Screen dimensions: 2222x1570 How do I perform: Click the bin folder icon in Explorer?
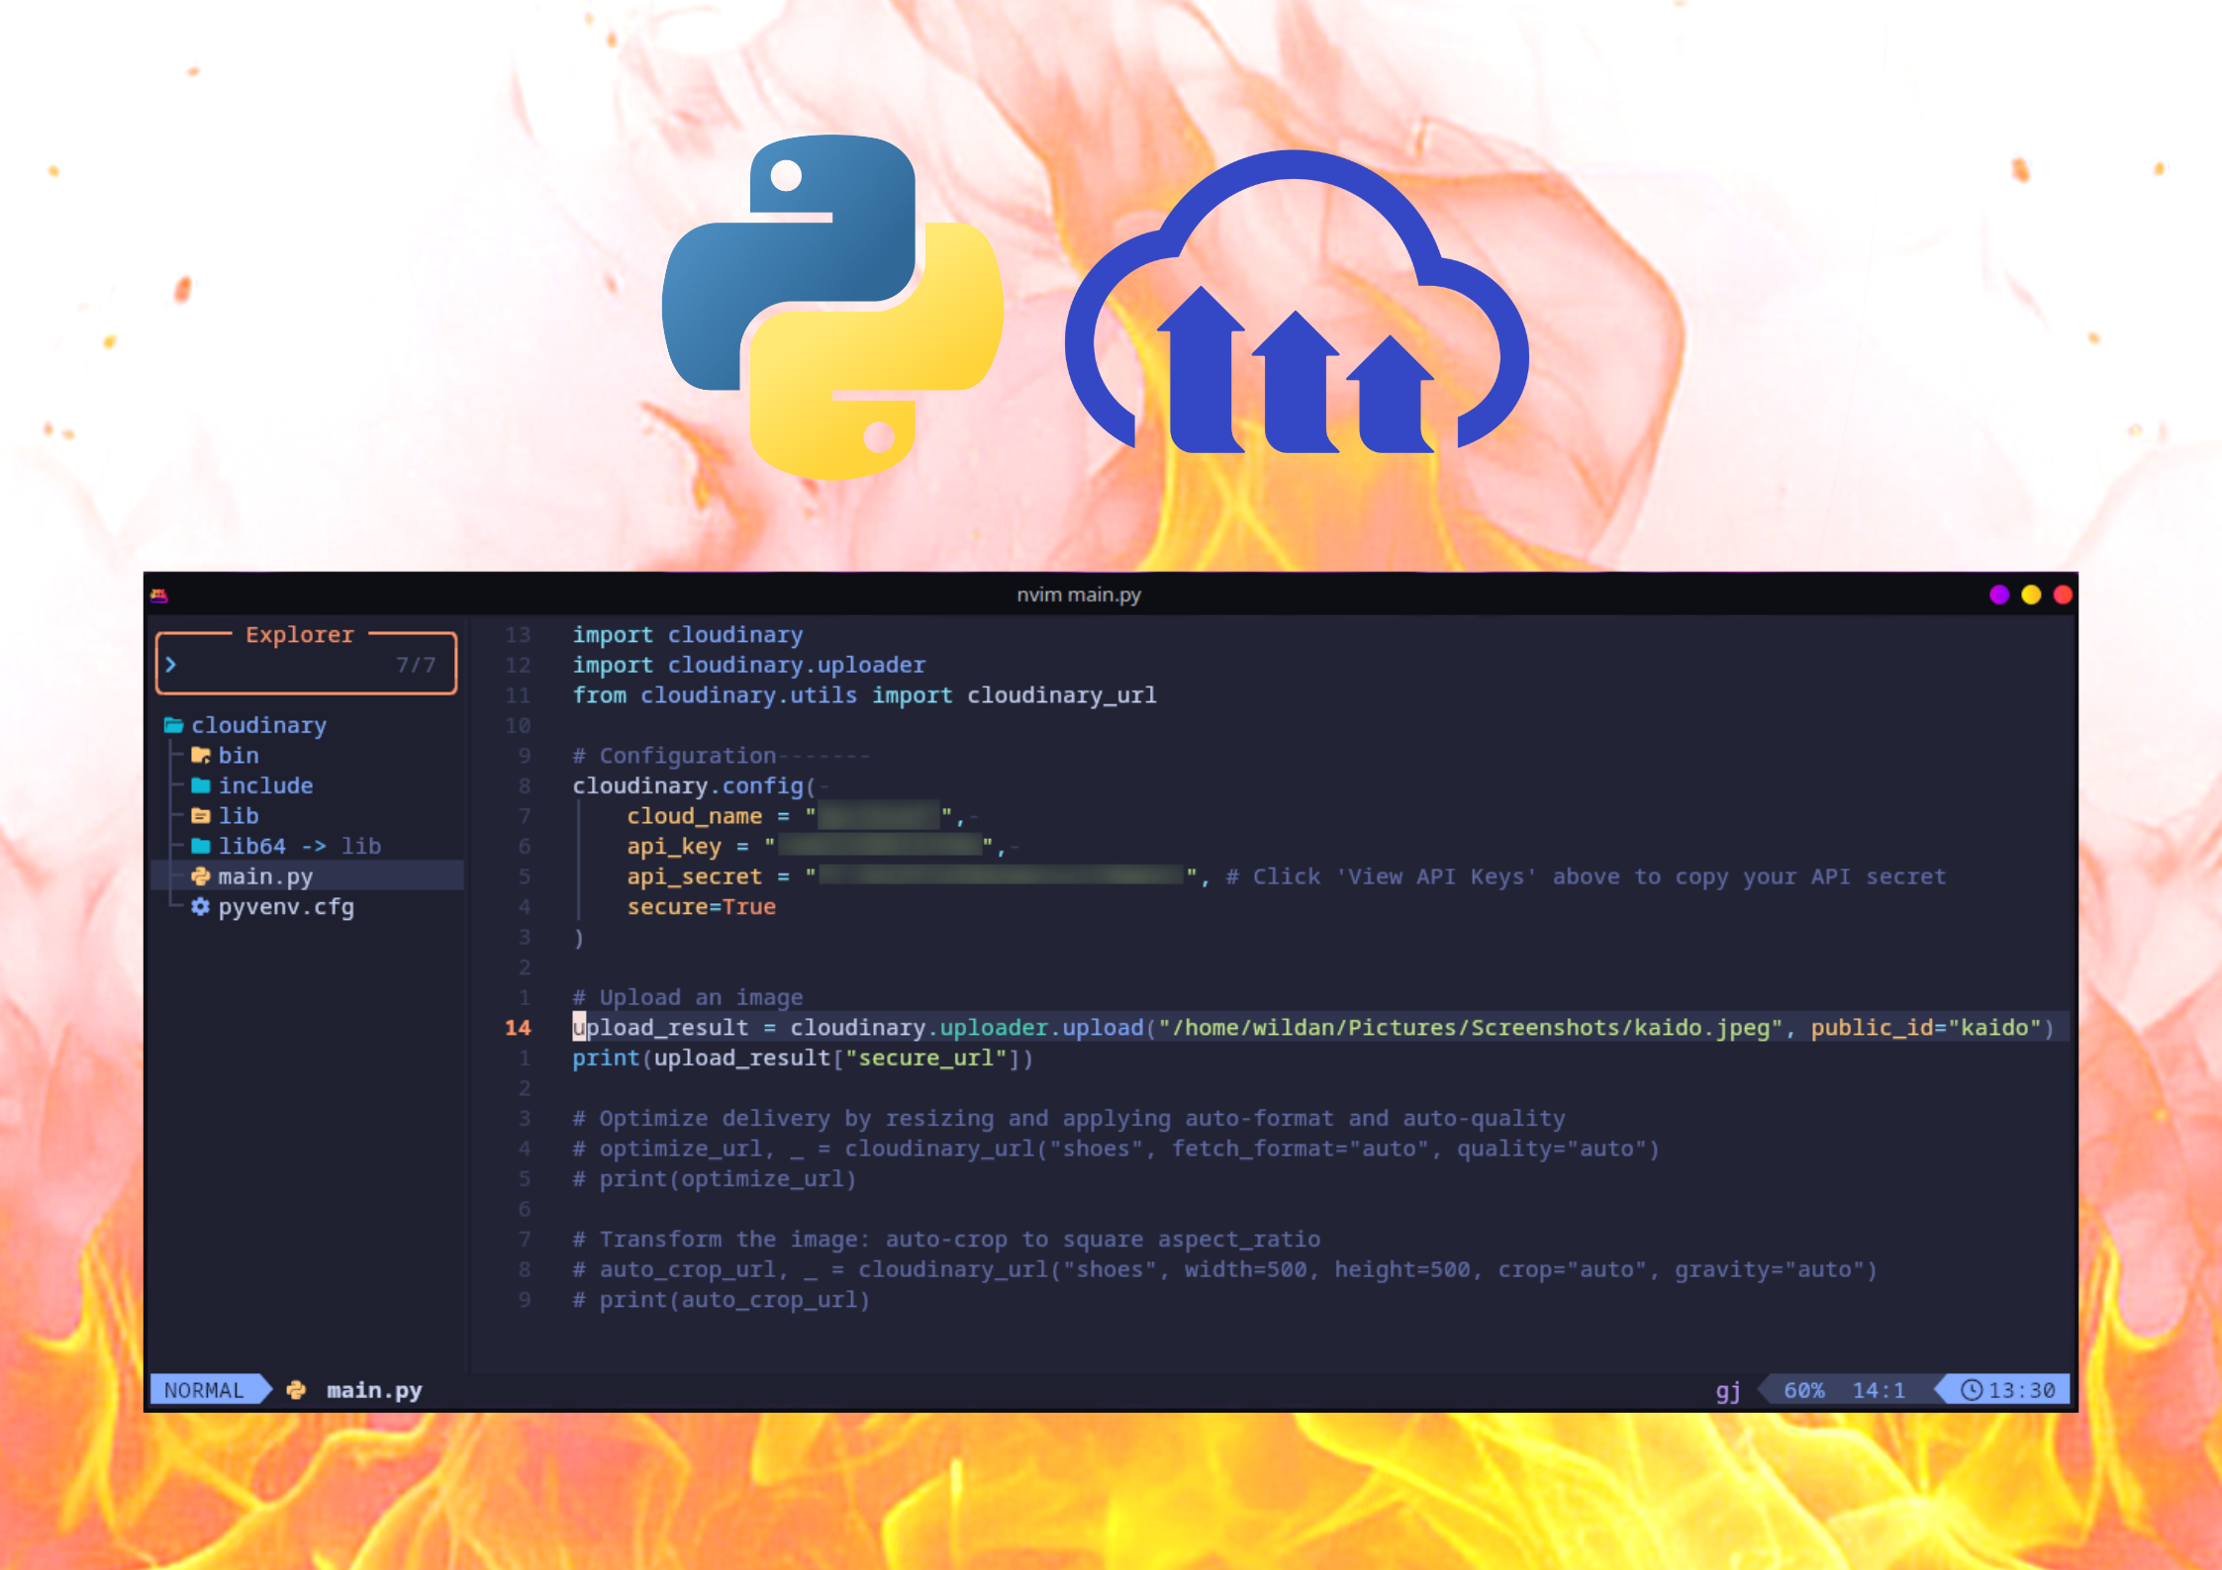(x=201, y=755)
